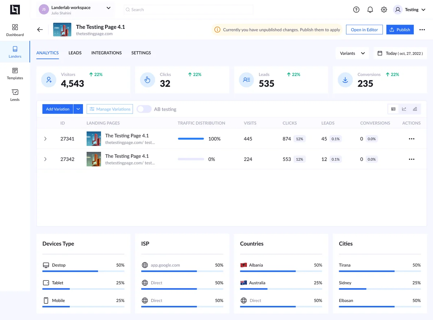
Task: Click the Elbasan city row label
Action: pos(346,301)
